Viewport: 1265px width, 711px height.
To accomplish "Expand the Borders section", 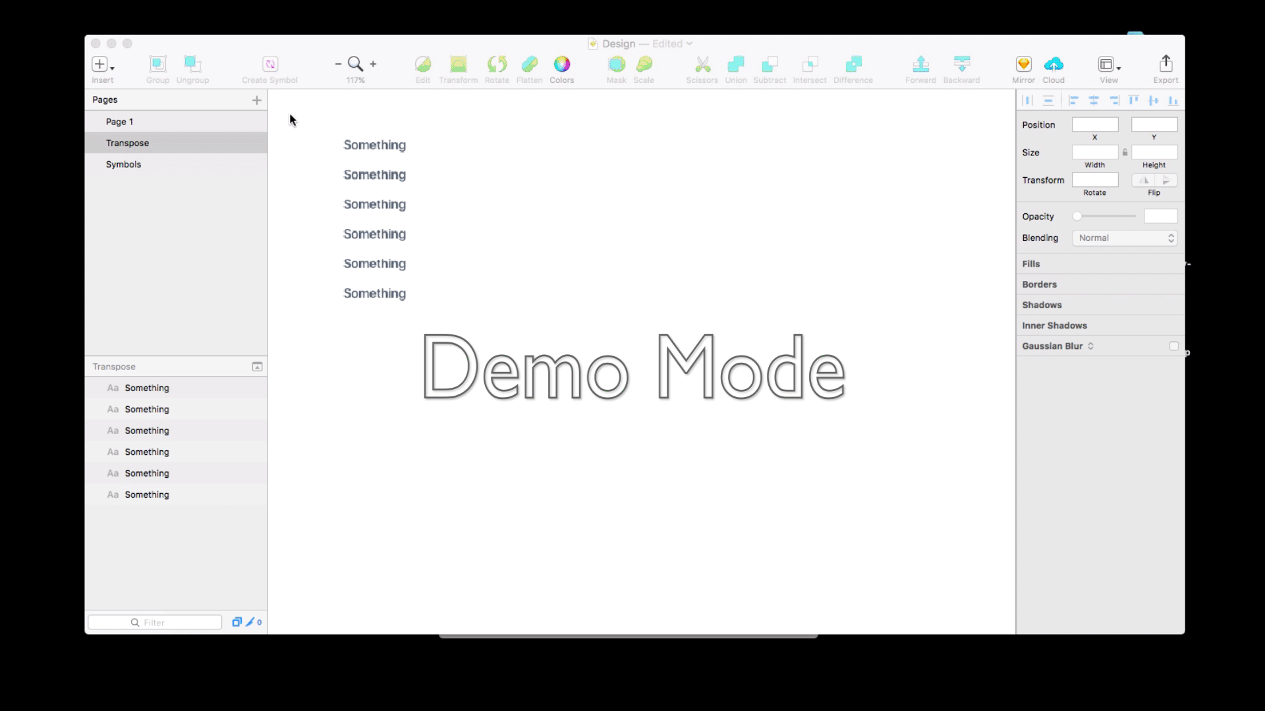I will click(x=1039, y=284).
